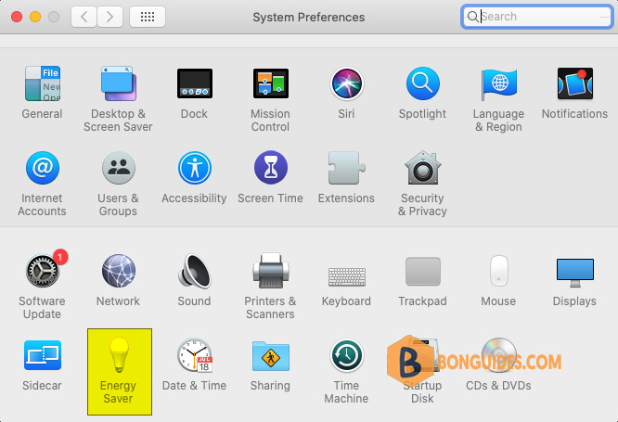The width and height of the screenshot is (618, 422).
Task: Open Spotlight preferences
Action: pyautogui.click(x=422, y=83)
